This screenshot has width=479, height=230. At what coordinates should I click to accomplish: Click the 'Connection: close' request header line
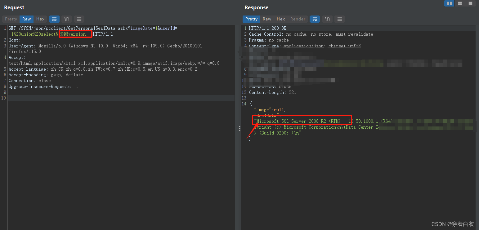click(29, 81)
